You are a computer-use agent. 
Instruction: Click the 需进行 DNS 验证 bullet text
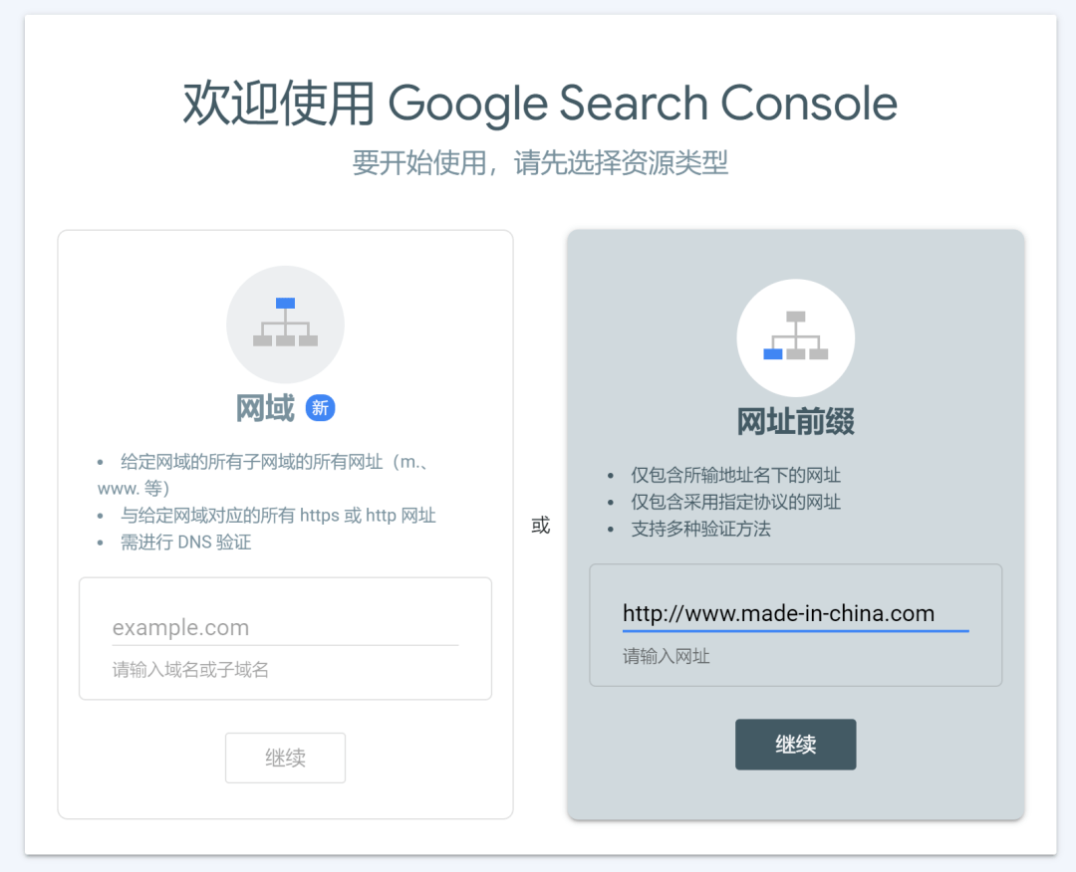point(183,542)
